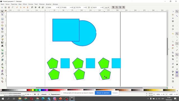Select the Dropper color picker tool
Screen dimensions: 179x101
(2, 57)
